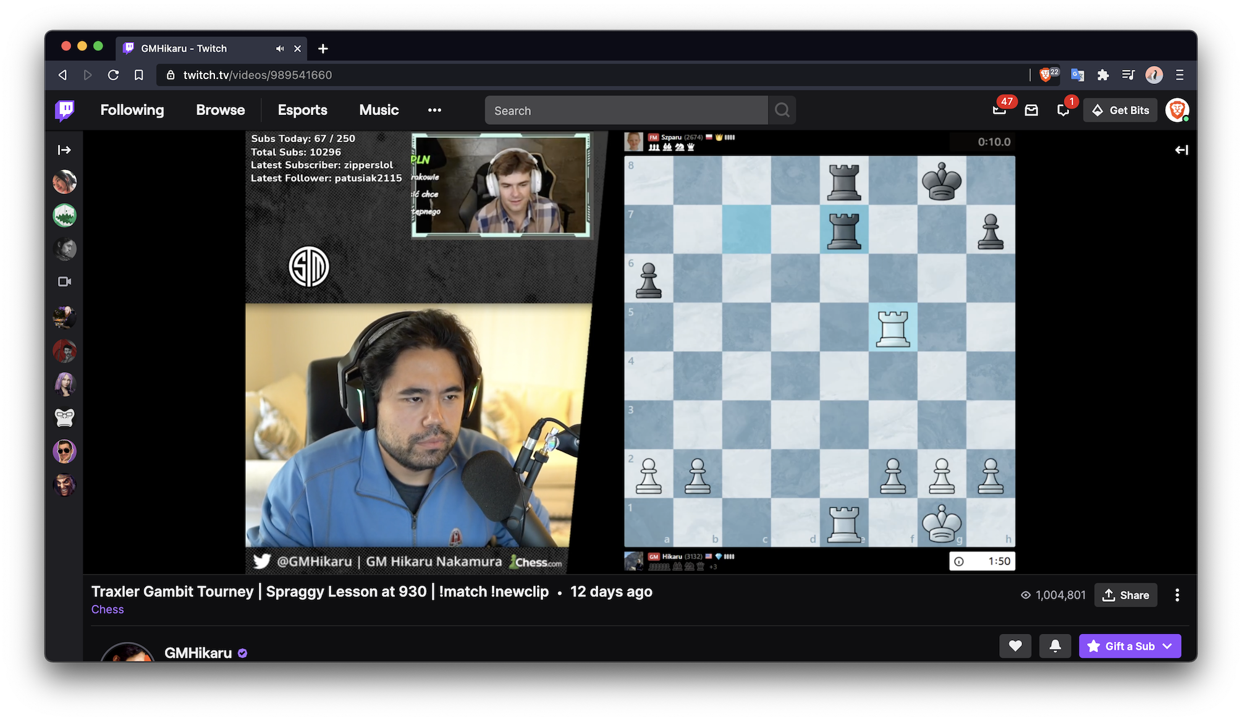Open the last sidebar channel avatar
The image size is (1242, 721).
(x=64, y=485)
